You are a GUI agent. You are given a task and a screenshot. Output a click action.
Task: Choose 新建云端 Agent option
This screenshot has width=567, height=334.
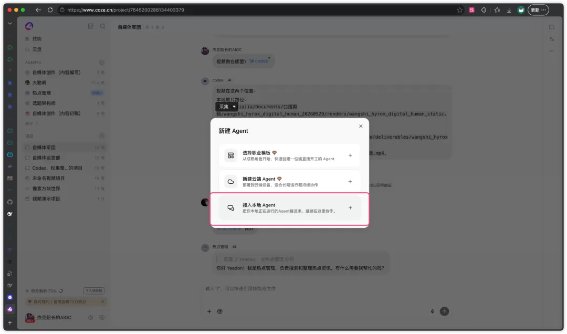point(289,182)
